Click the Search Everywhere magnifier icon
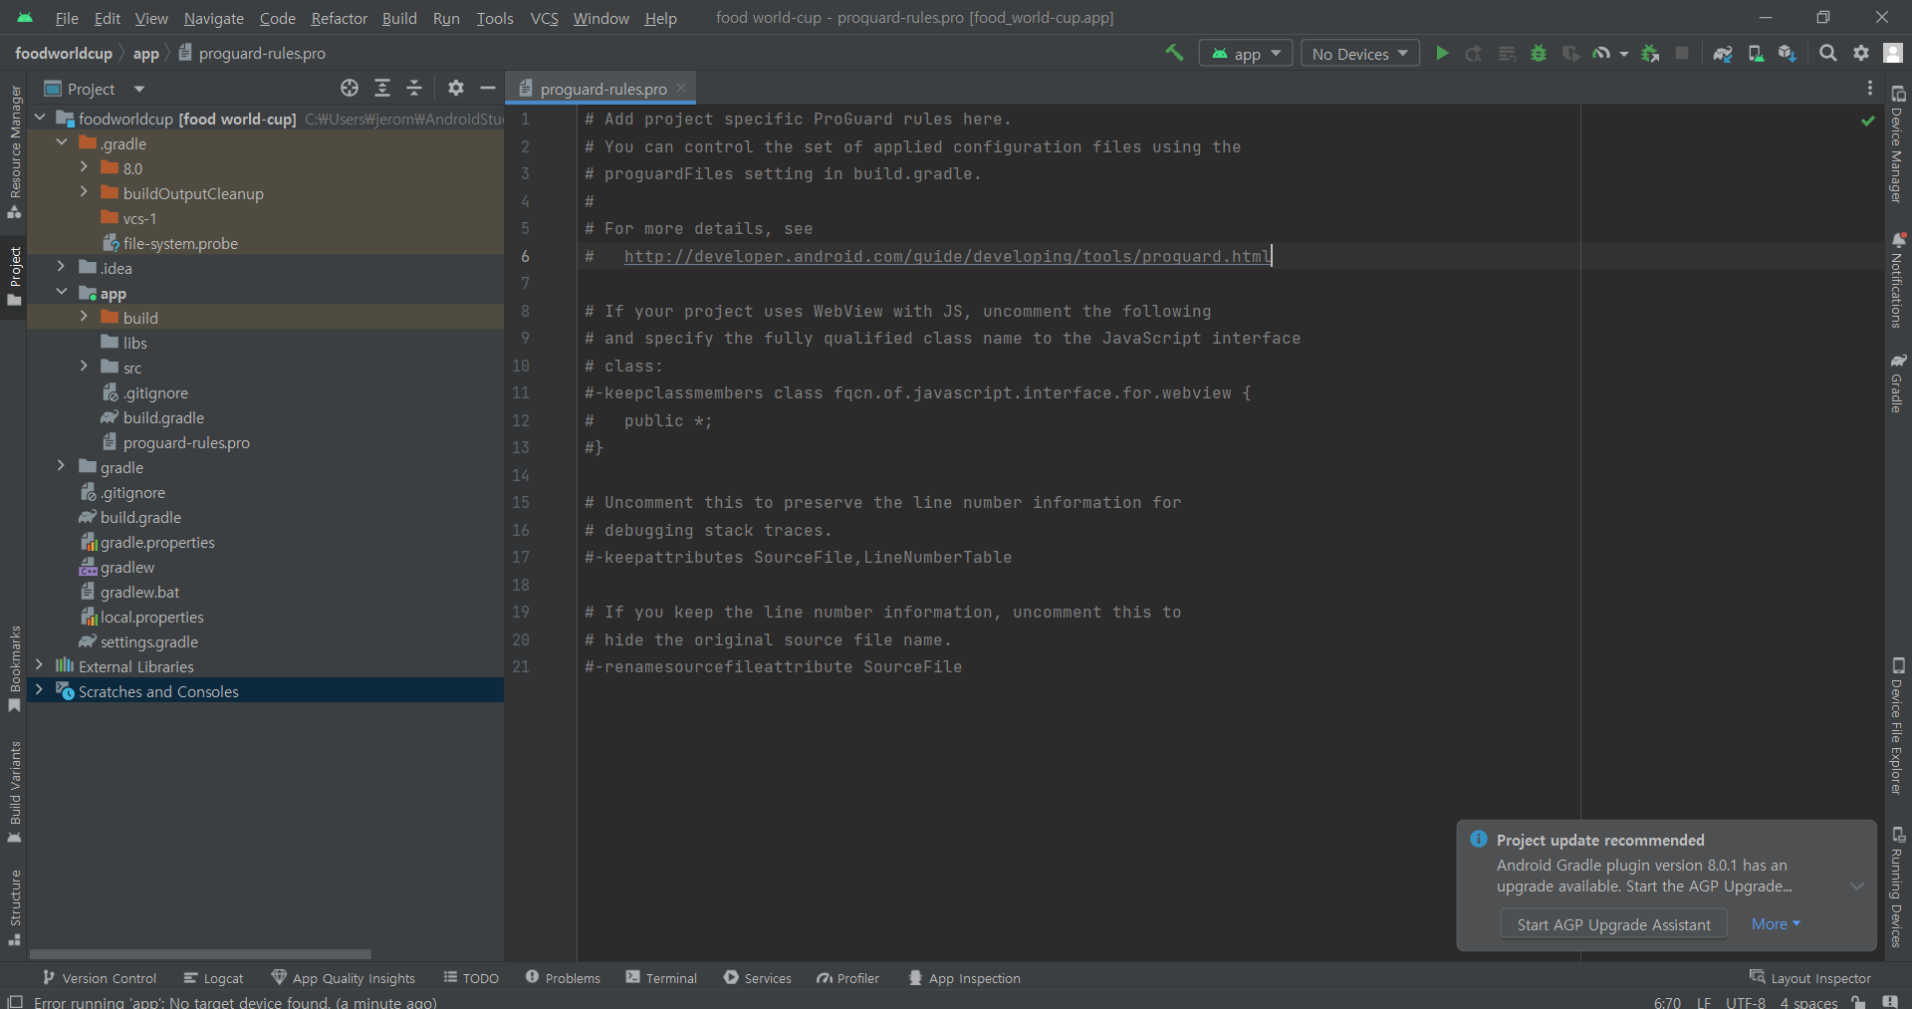Viewport: 1912px width, 1009px height. pos(1828,53)
